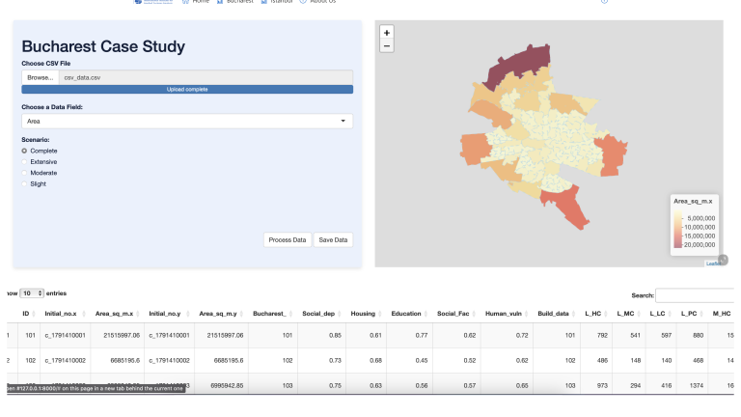This screenshot has height=417, width=741.
Task: Select the Complete scenario option
Action: click(x=24, y=151)
